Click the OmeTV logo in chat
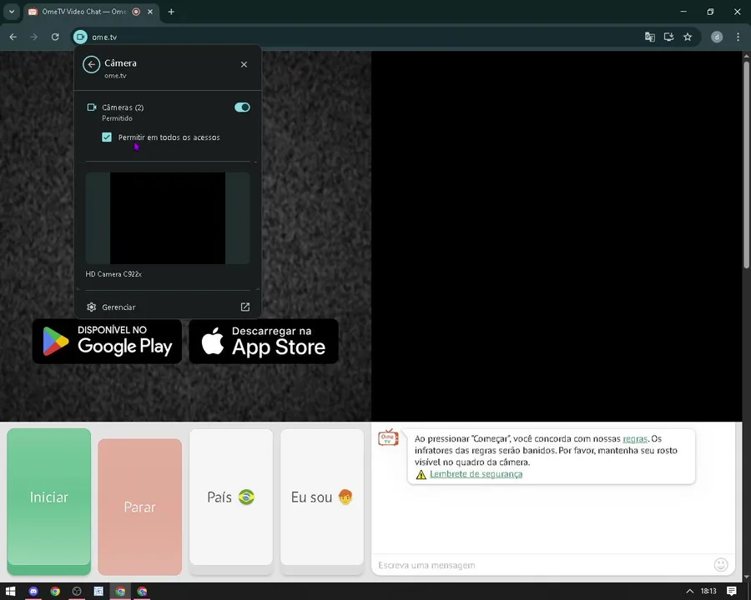Image resolution: width=751 pixels, height=600 pixels. tap(388, 437)
